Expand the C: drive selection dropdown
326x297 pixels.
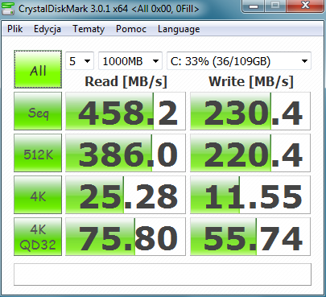click(239, 61)
